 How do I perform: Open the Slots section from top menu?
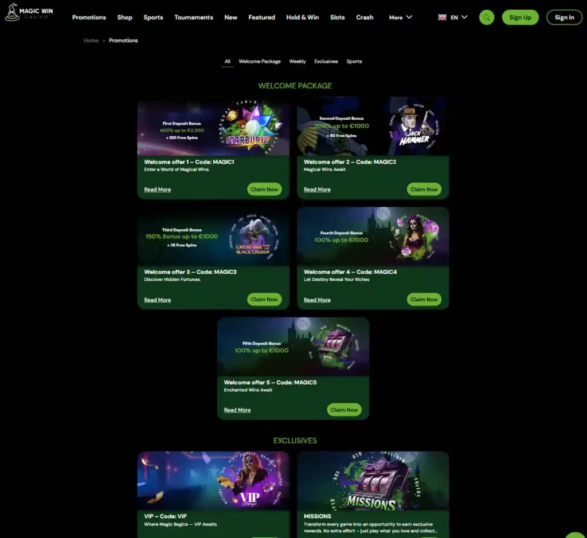tap(337, 18)
